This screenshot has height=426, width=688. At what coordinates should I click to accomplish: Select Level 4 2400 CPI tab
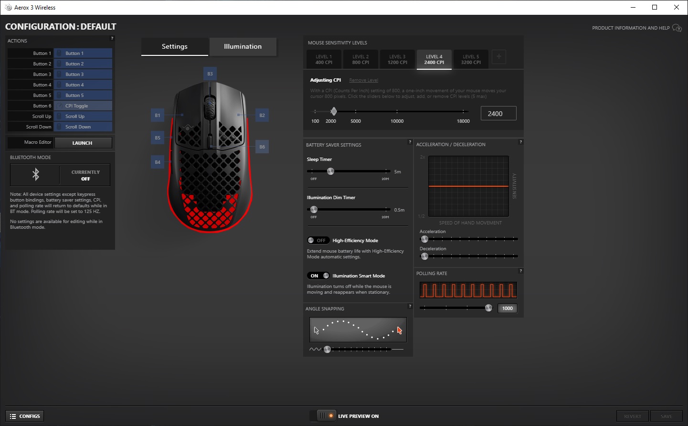pyautogui.click(x=434, y=59)
